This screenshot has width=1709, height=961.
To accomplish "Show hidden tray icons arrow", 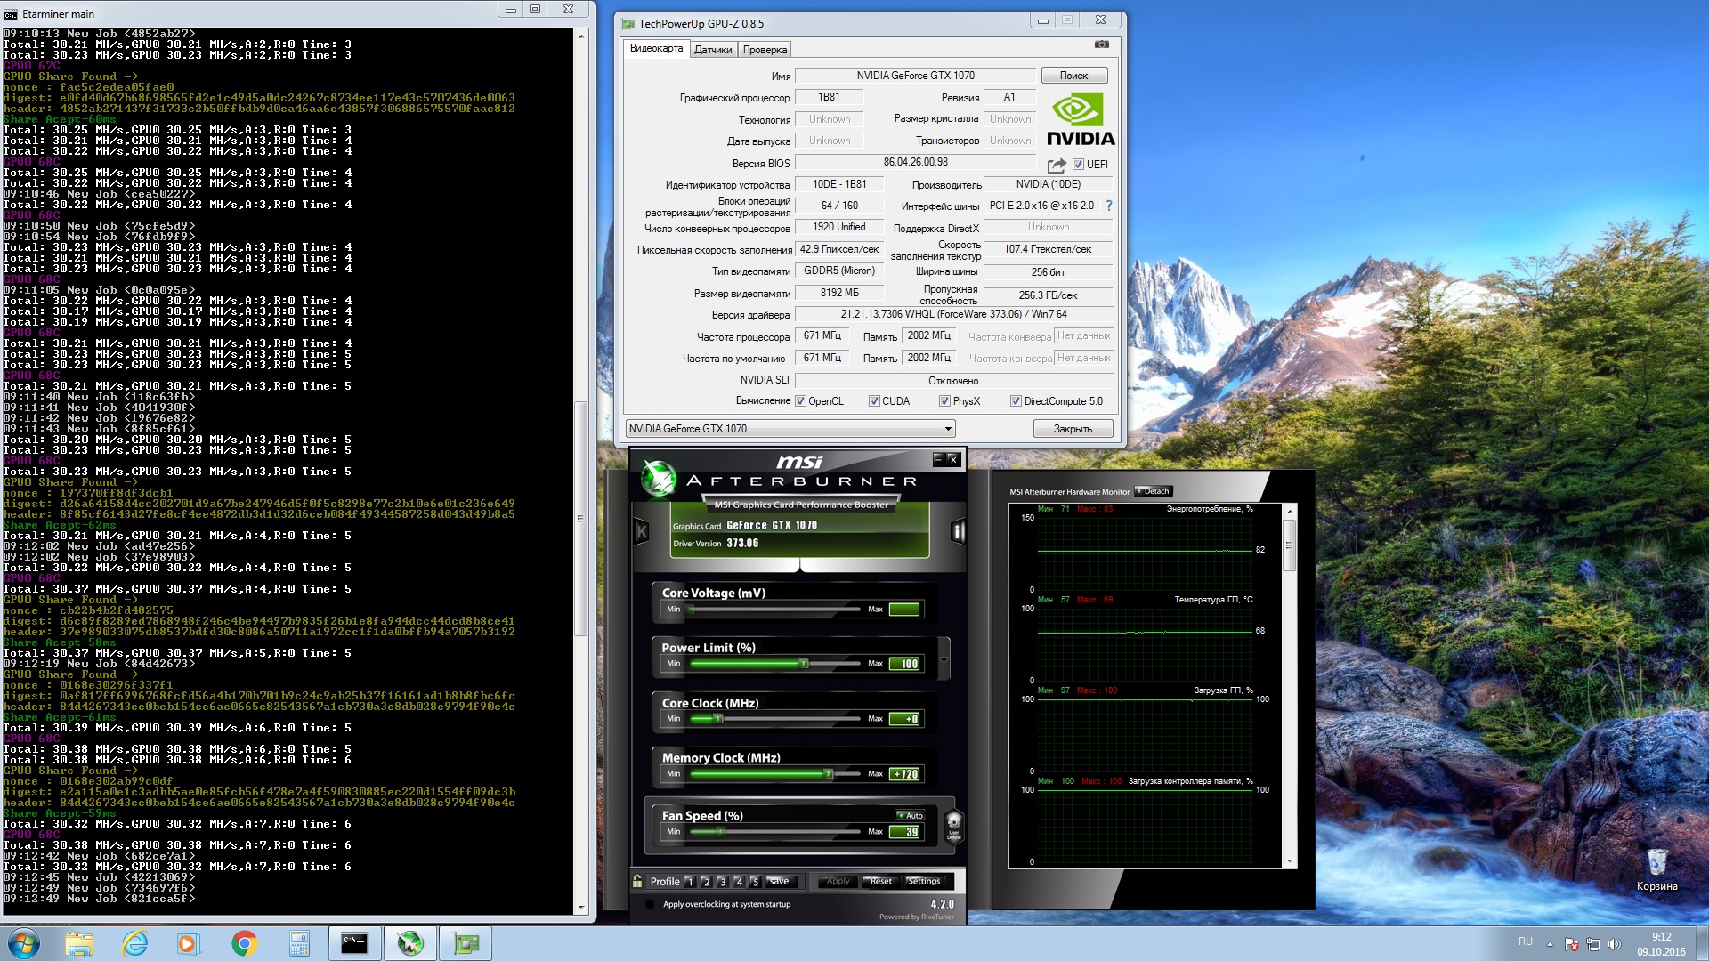I will 1550,944.
